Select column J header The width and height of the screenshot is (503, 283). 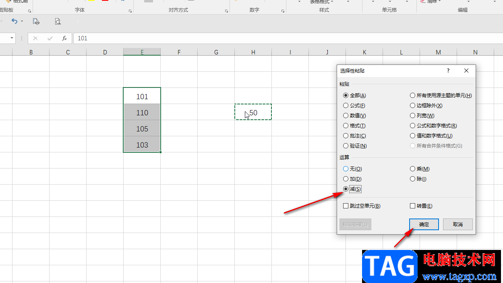tap(327, 52)
